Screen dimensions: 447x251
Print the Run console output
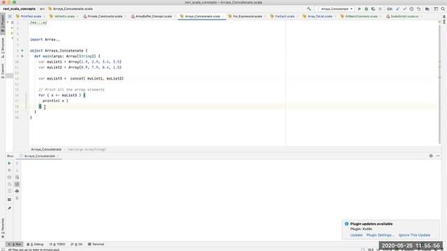pos(17,191)
